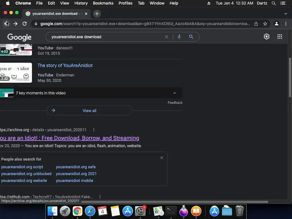This screenshot has height=219, width=292.
Task: Open the Apple menu
Action: click(8, 3)
